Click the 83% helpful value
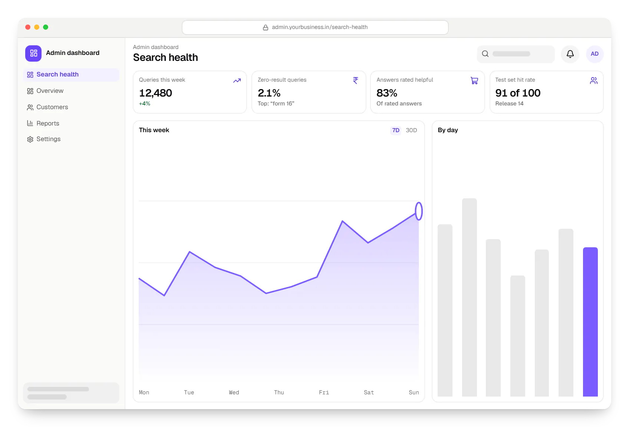Screen dimensions: 629x427 click(387, 93)
